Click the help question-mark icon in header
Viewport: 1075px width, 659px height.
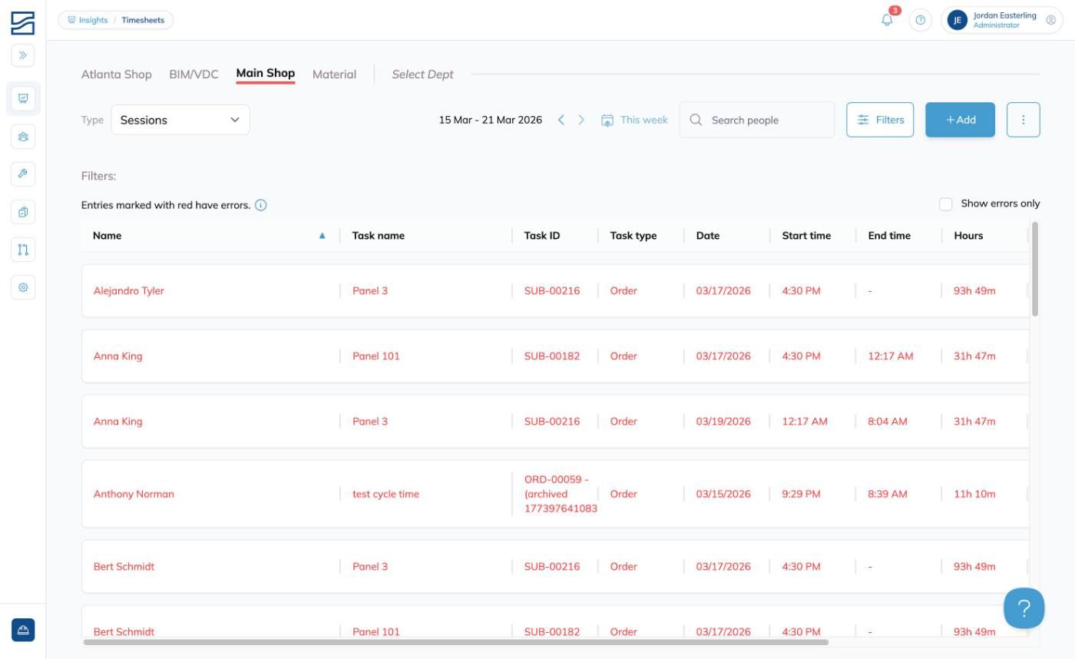[x=920, y=20]
